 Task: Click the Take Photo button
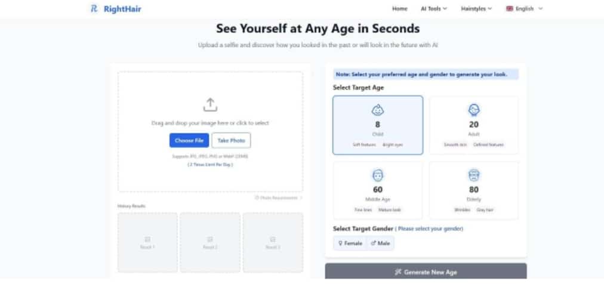click(231, 140)
